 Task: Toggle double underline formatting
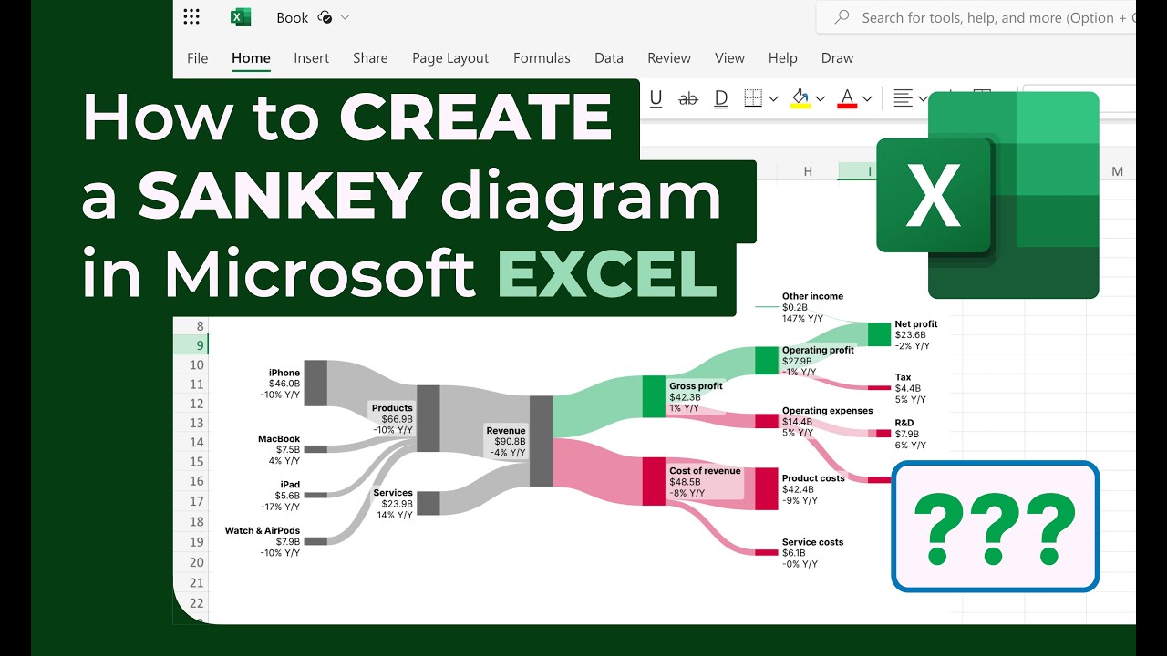pos(721,98)
